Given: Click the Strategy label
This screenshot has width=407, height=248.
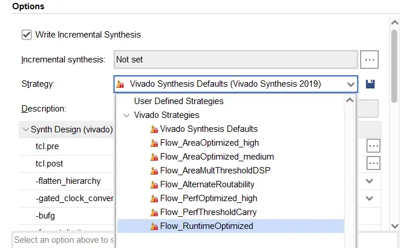Looking at the screenshot, I should (38, 84).
